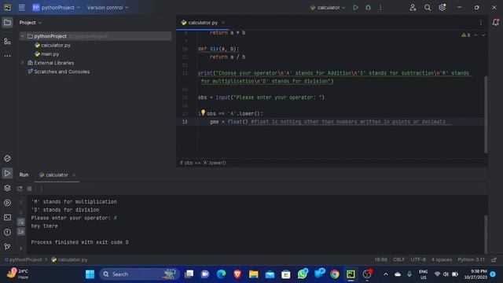Image resolution: width=503 pixels, height=283 pixels.
Task: Open WhatsApp from the taskbar
Action: pyautogui.click(x=302, y=274)
